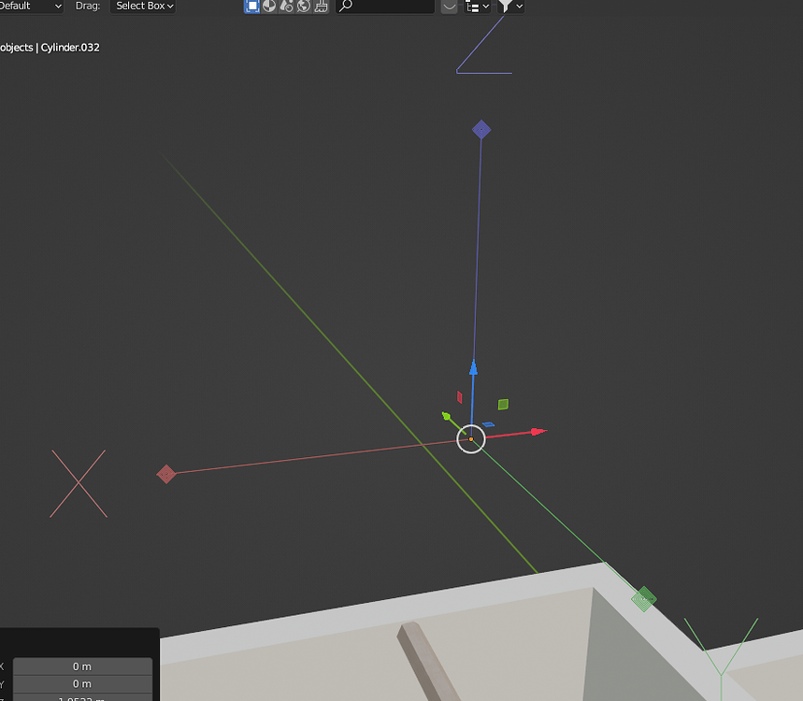This screenshot has height=701, width=803.
Task: Select the red diamond at the X axis end
Action: [166, 474]
